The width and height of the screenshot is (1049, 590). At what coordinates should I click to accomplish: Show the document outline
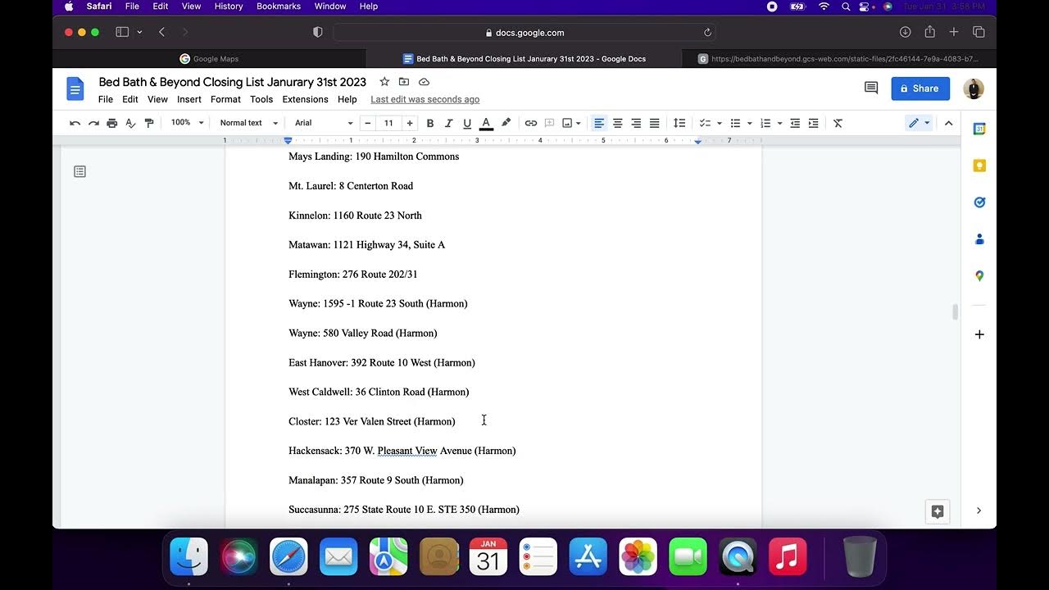[79, 171]
